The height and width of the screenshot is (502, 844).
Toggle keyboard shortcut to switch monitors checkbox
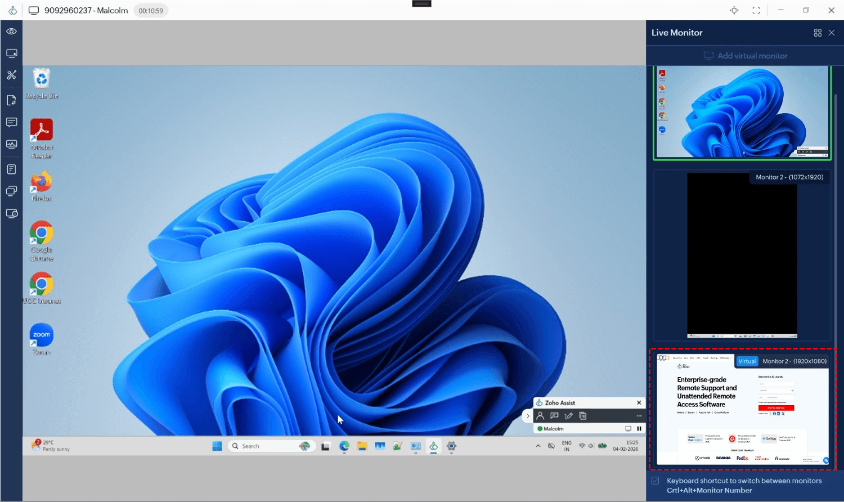[x=656, y=481]
